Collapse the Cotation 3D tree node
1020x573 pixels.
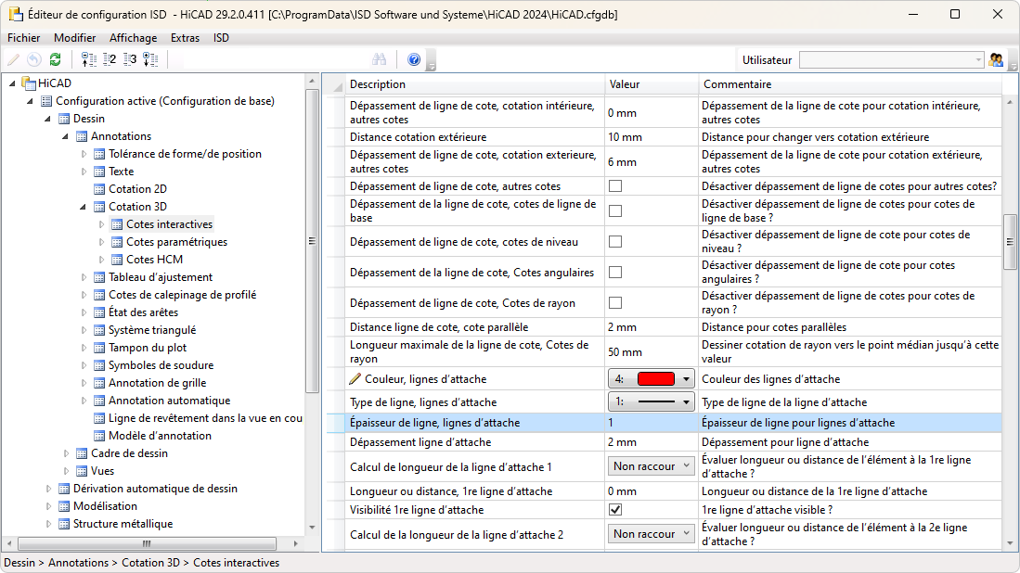pos(83,207)
